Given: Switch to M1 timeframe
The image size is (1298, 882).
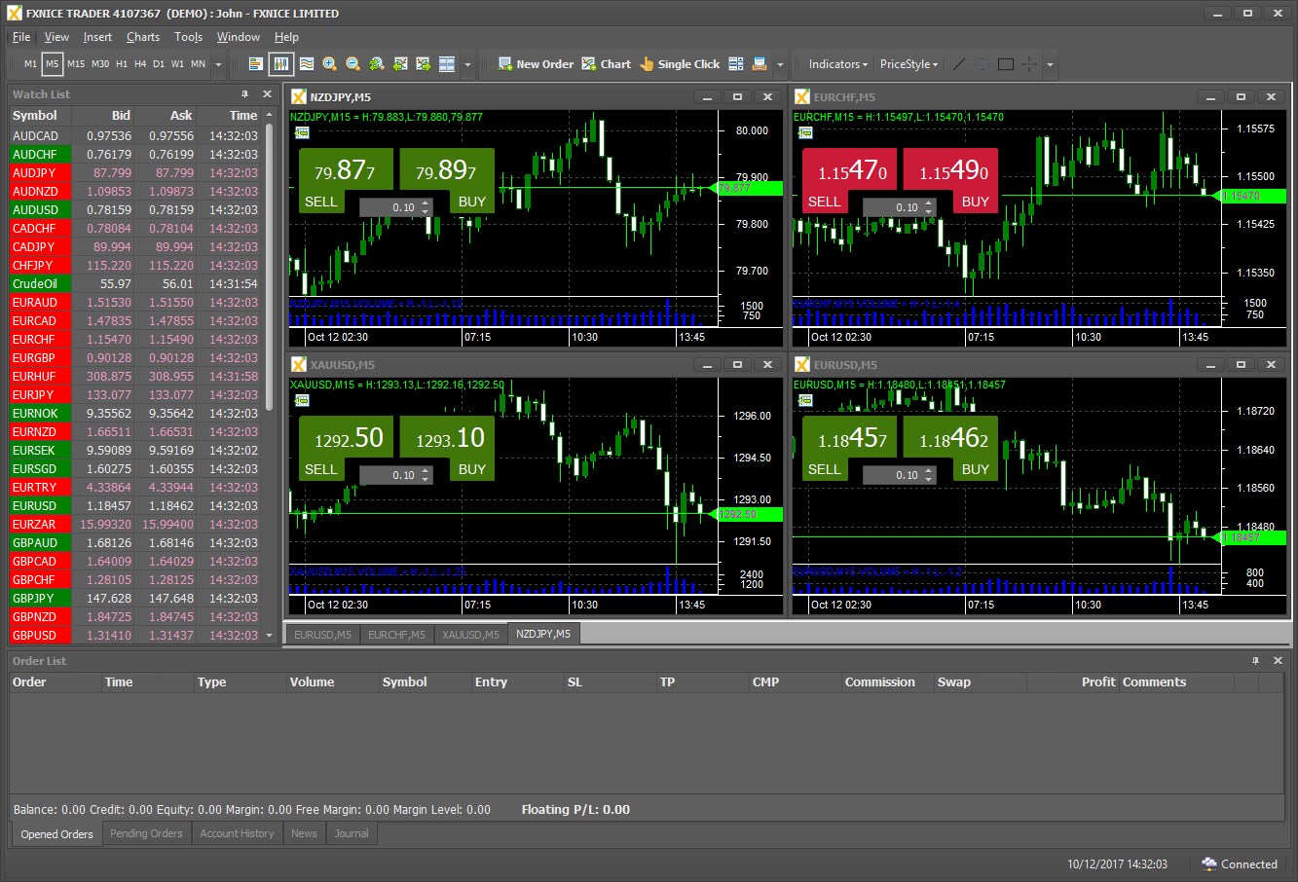Looking at the screenshot, I should click(30, 64).
